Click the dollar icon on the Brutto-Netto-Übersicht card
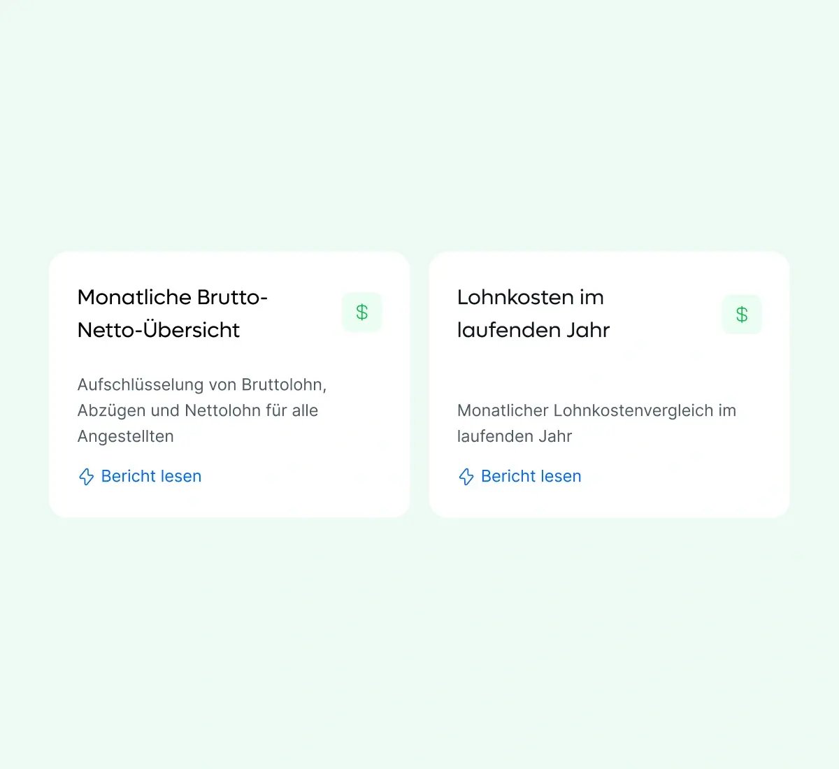This screenshot has height=769, width=839. [x=362, y=312]
